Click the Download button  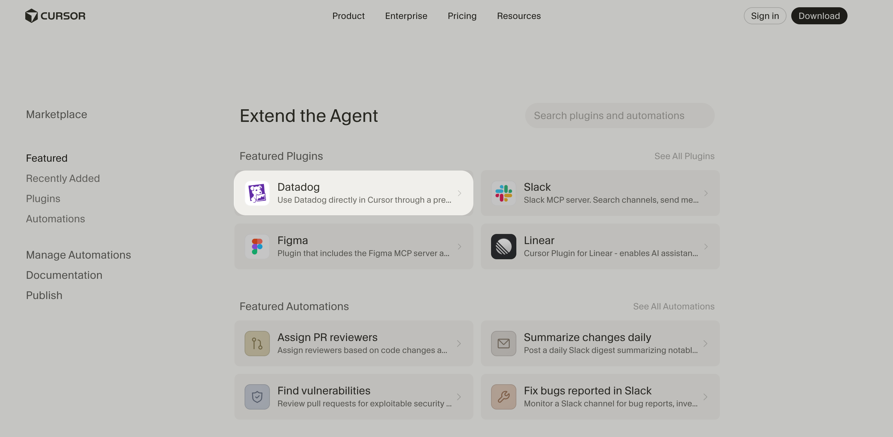[x=819, y=16]
